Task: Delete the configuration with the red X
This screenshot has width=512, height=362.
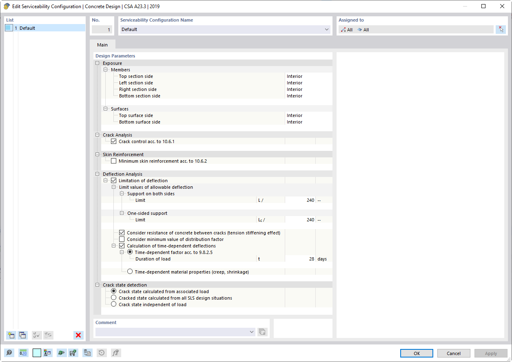Action: pyautogui.click(x=78, y=335)
